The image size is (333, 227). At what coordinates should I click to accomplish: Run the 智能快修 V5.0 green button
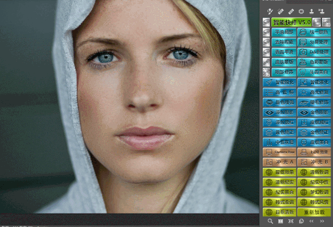click(x=291, y=22)
